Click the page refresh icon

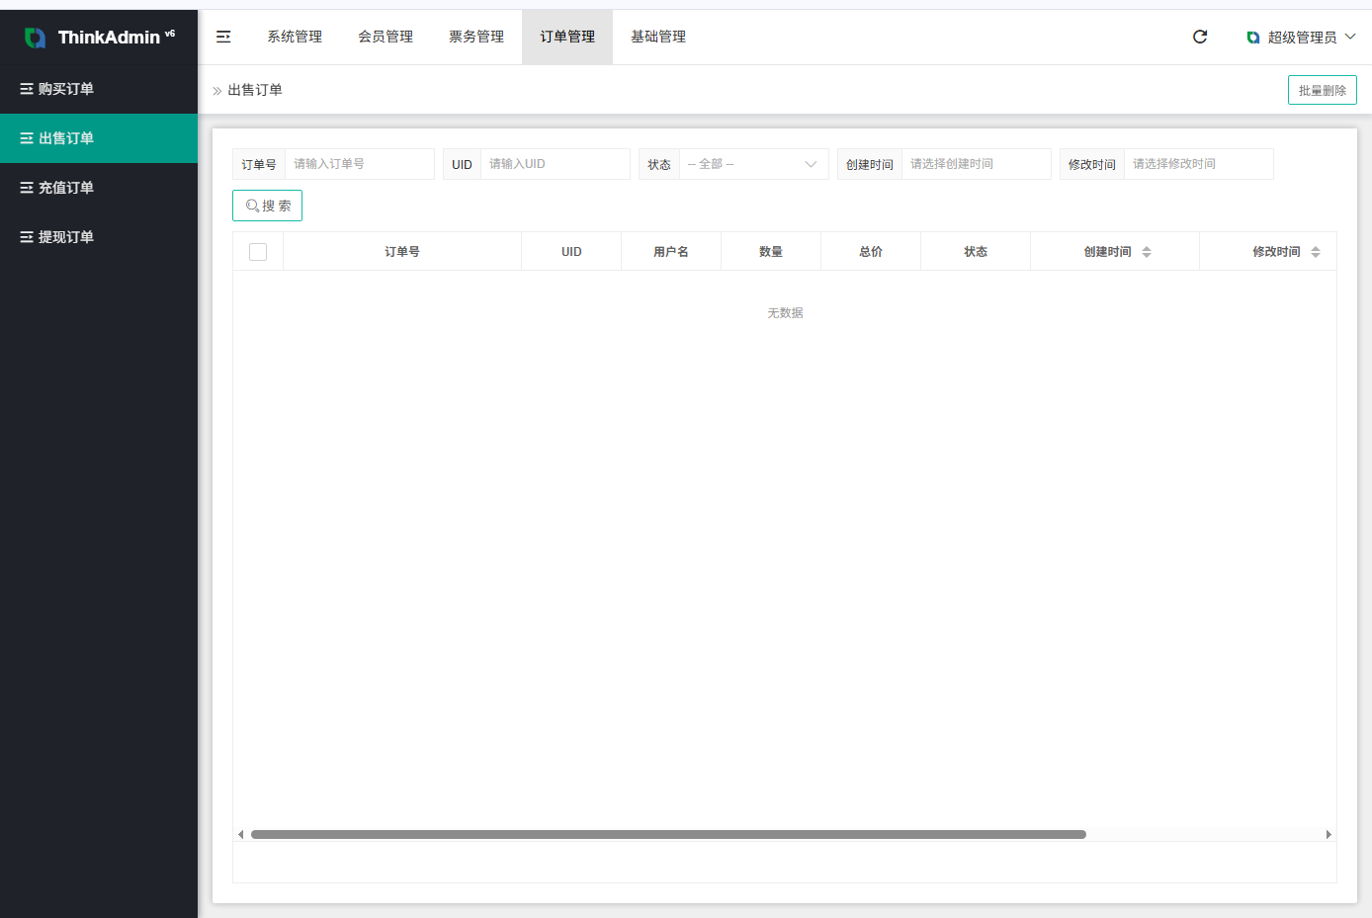1200,37
